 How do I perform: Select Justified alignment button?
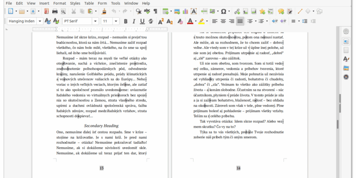click(240, 21)
